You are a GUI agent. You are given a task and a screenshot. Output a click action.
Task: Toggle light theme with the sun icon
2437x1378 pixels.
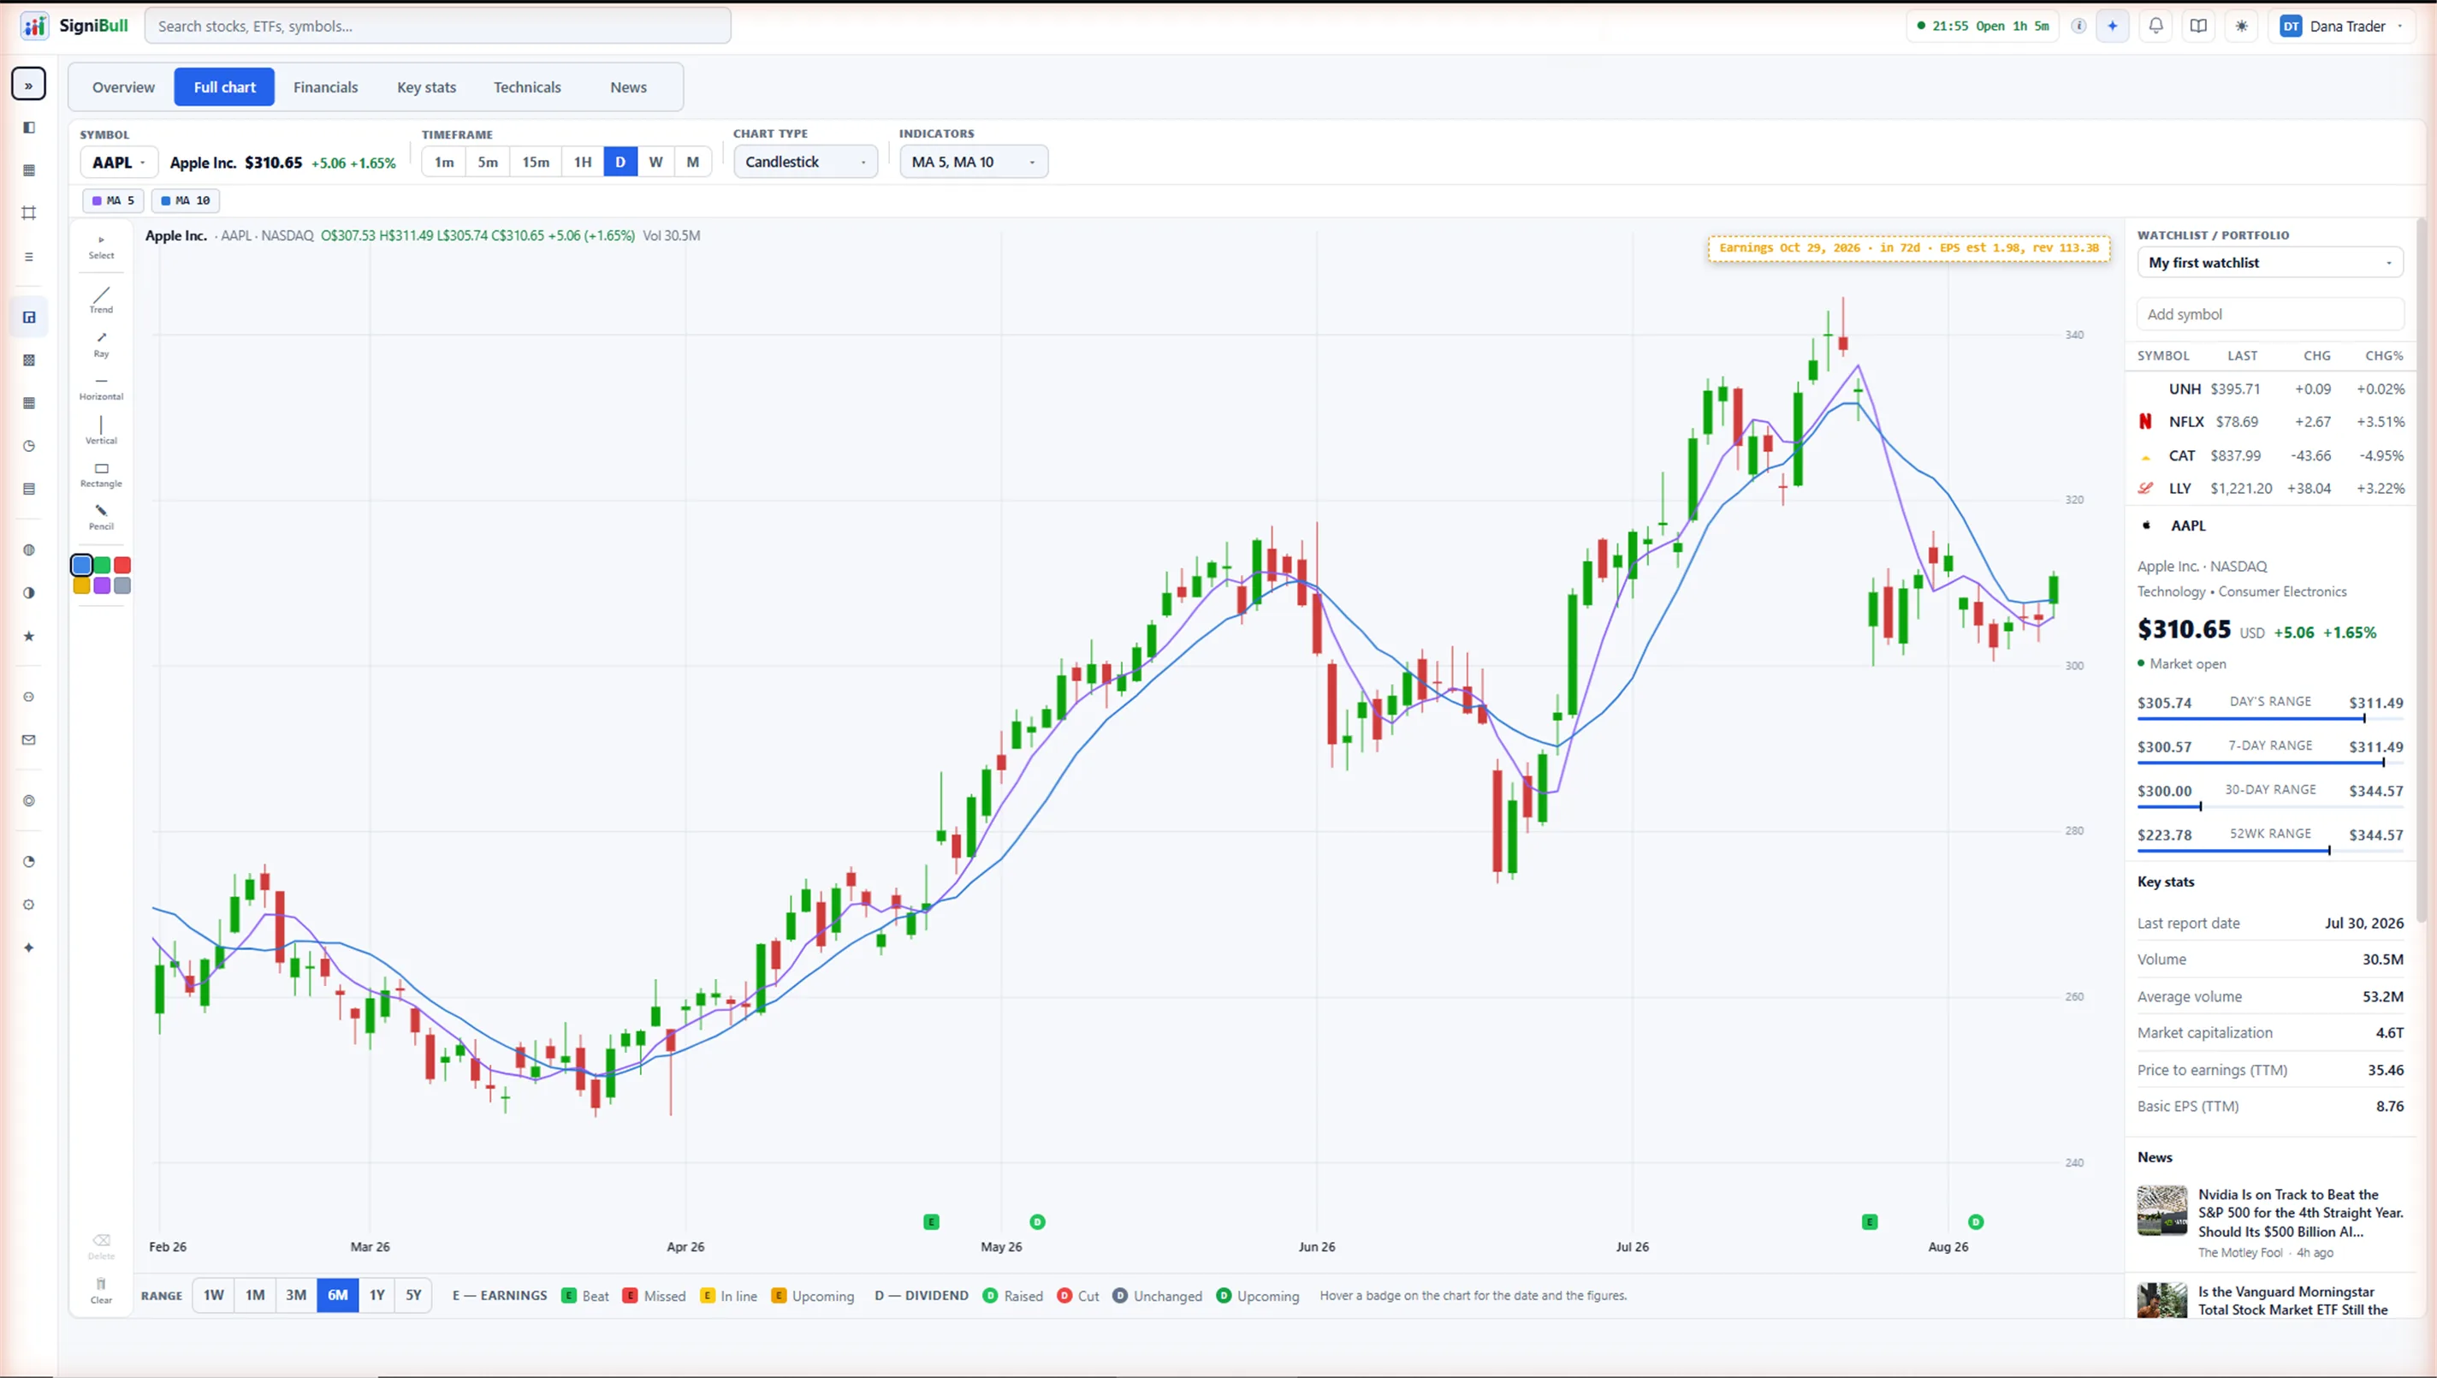2241,26
